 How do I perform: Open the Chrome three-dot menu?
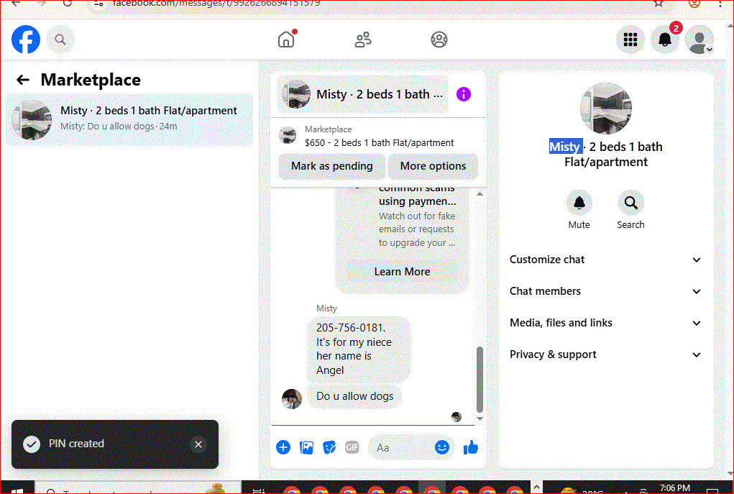coord(720,4)
